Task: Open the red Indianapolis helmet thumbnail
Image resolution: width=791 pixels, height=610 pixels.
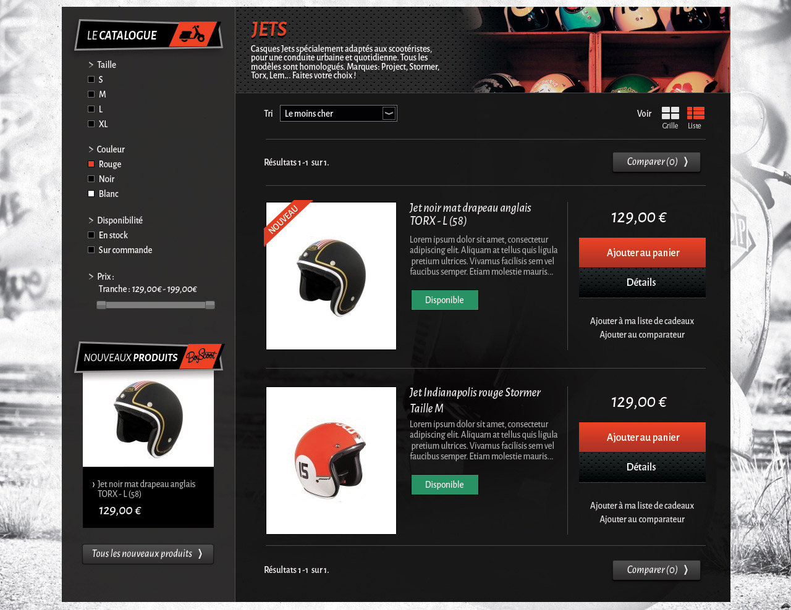Action: (x=331, y=461)
